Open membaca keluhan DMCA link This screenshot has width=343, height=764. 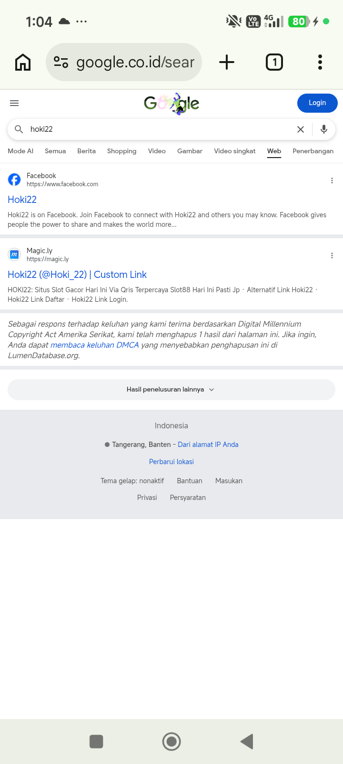pos(95,345)
